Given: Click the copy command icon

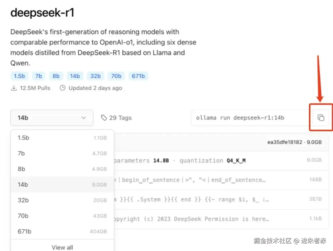Looking at the screenshot, I should pyautogui.click(x=321, y=118).
